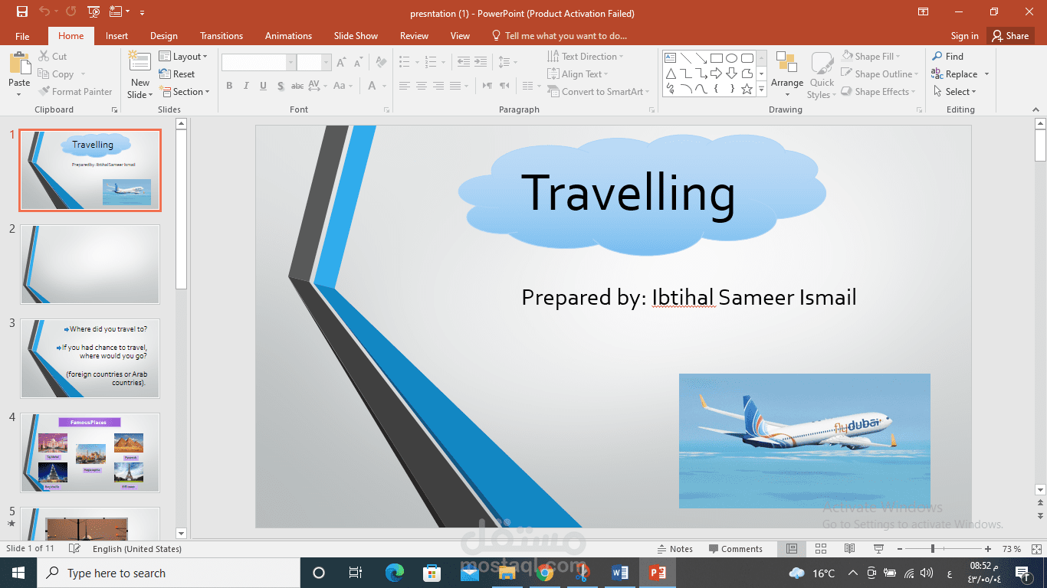Toggle Center paragraph alignment

pos(422,86)
